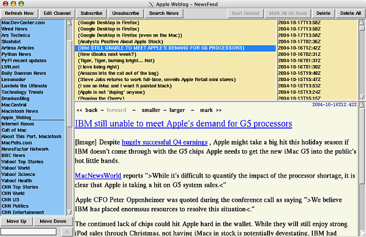The image size is (366, 237).
Task: Select the Apple is not duping anyone headline
Action: [x=176, y=92]
